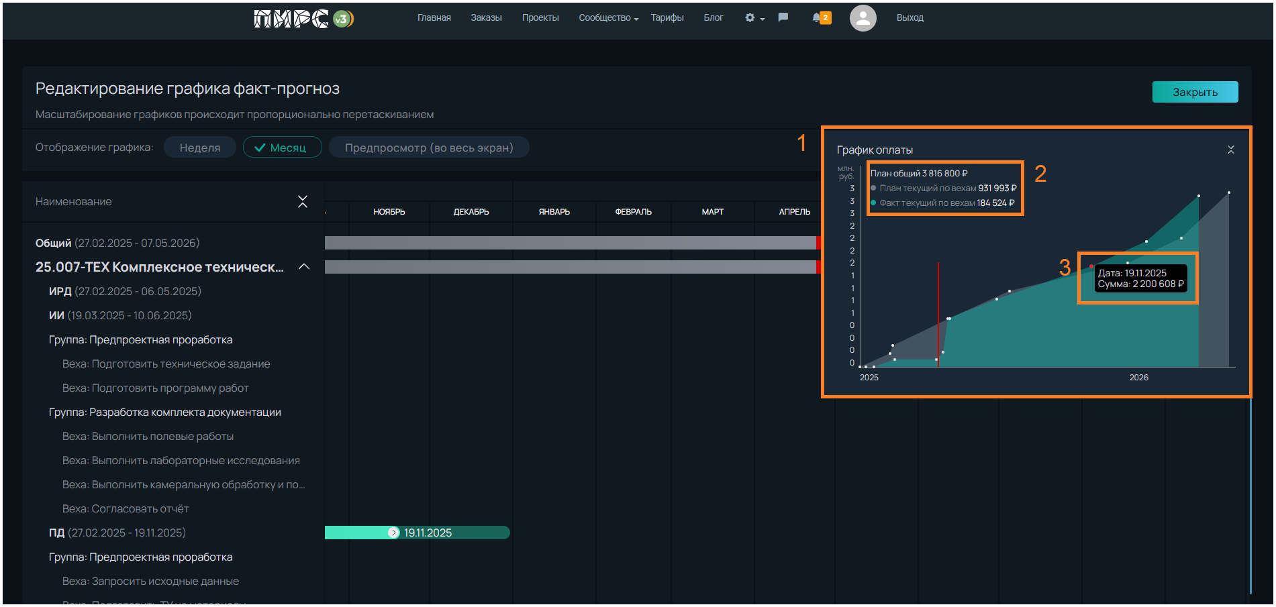Collapse the 25.007-ТЕХ project row
This screenshot has width=1276, height=607.
tap(304, 267)
